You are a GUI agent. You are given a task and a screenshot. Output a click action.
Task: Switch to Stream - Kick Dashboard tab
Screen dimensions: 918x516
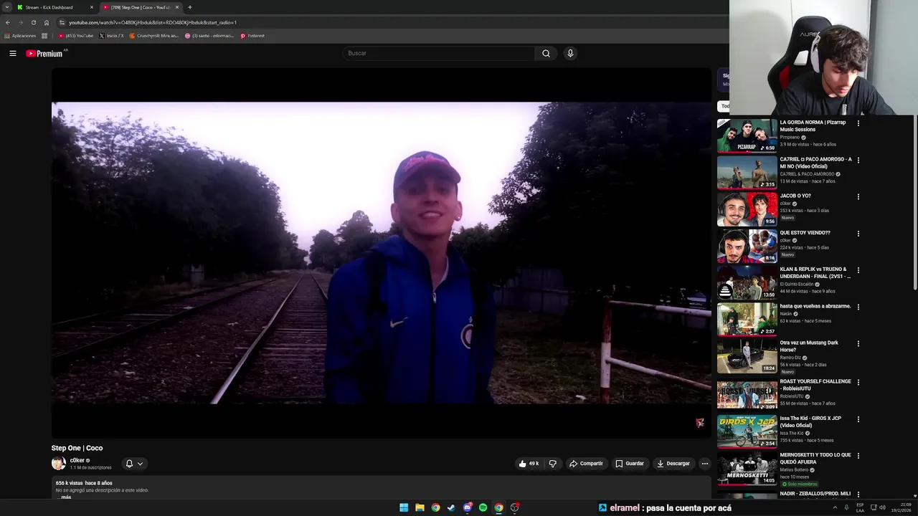[x=55, y=7]
